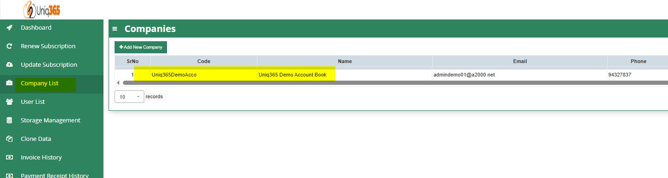Image resolution: width=668 pixels, height=178 pixels.
Task: Click the Payment Receipt History icon
Action: pos(9,175)
